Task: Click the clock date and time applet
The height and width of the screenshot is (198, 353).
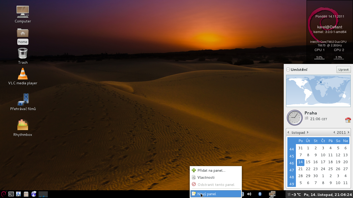Action: [x=328, y=194]
